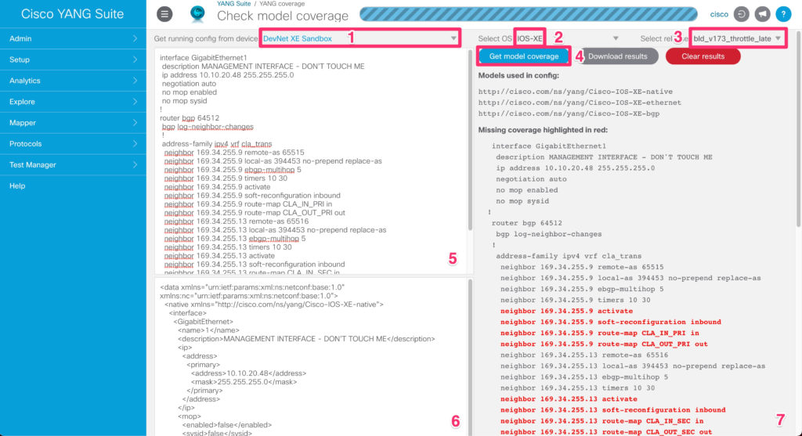Expand the Mapper menu chevron
Image resolution: width=802 pixels, height=436 pixels.
click(135, 123)
